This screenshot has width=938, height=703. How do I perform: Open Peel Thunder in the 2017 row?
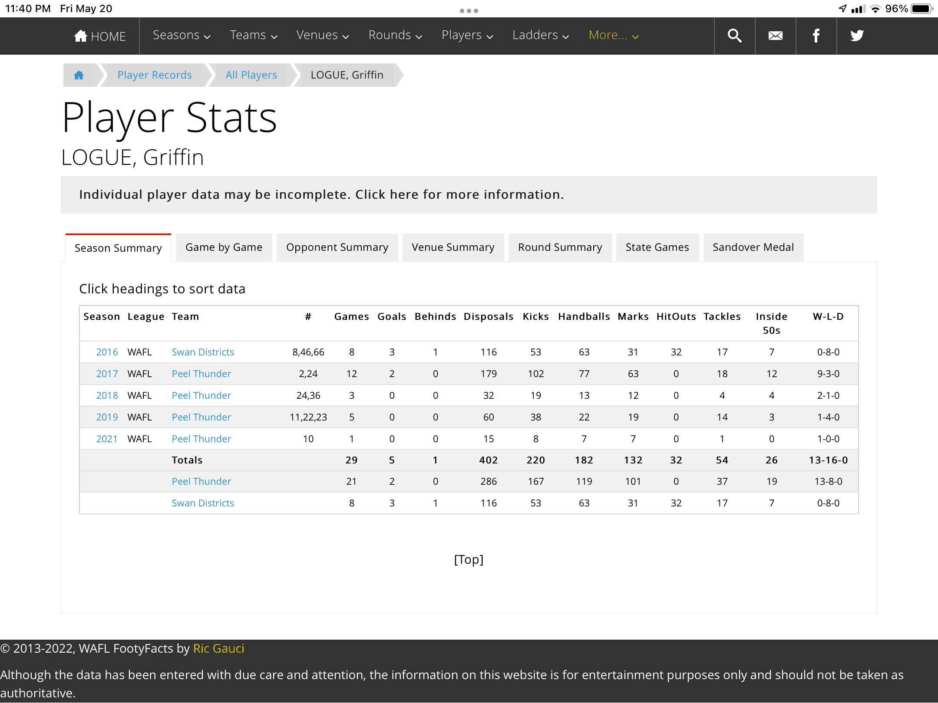(x=201, y=374)
